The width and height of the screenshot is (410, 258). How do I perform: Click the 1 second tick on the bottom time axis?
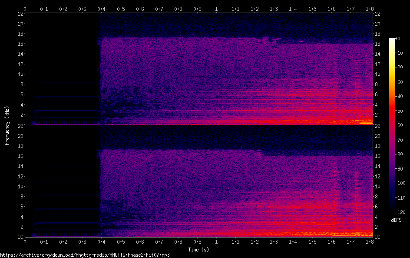[x=217, y=241]
